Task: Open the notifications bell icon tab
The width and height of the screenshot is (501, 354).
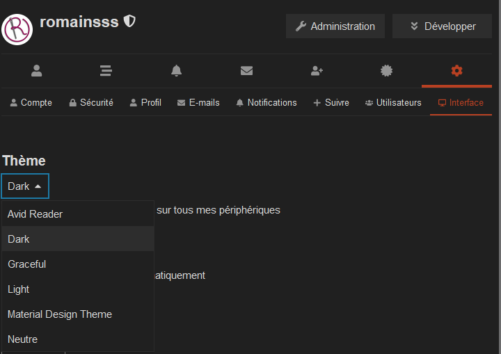Action: click(176, 71)
